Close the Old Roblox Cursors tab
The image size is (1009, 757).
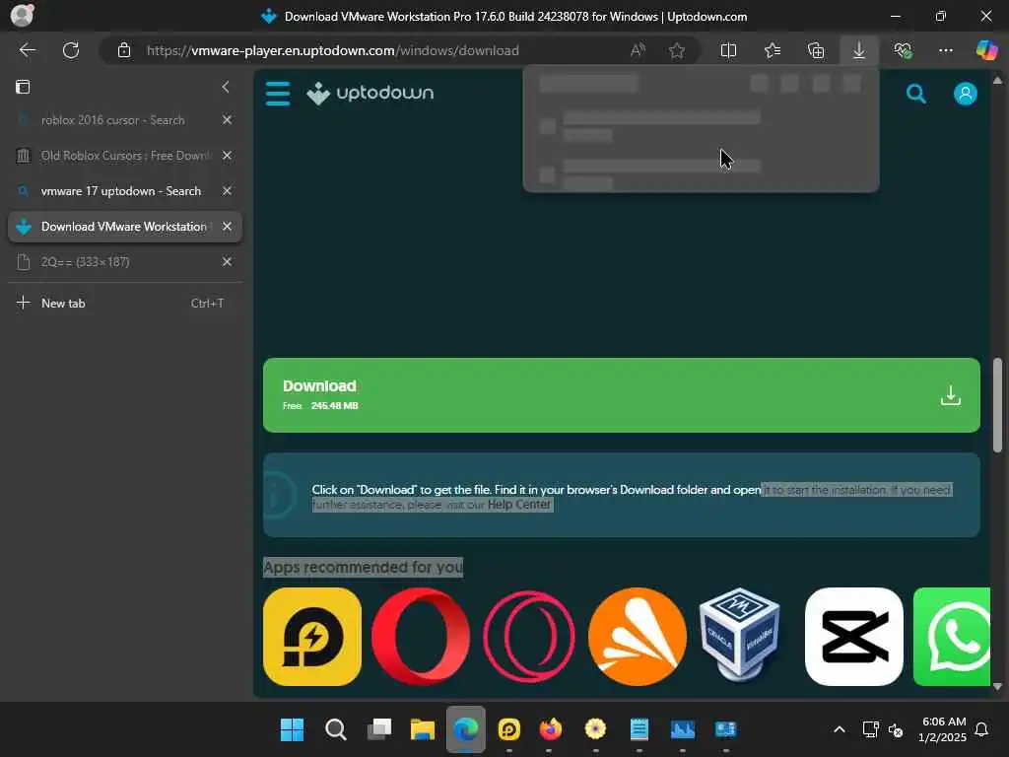point(227,155)
